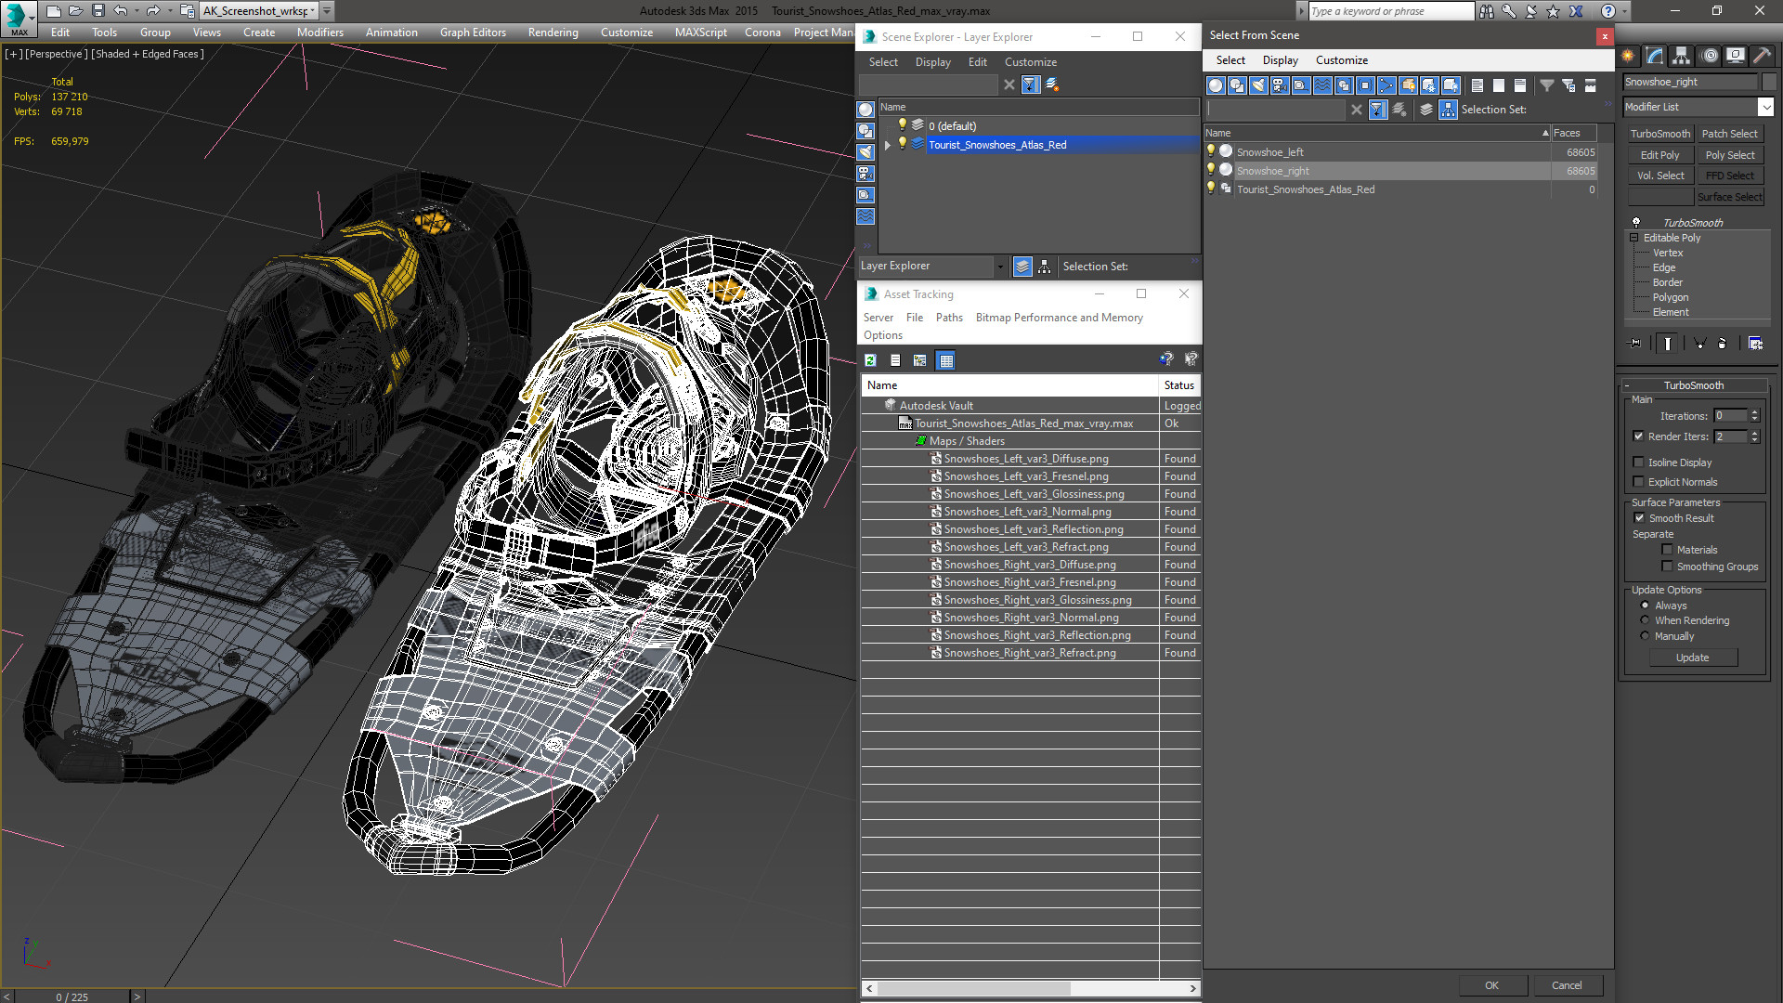Open the AK_Screenshot_wrksp workspace dropdown

312,11
